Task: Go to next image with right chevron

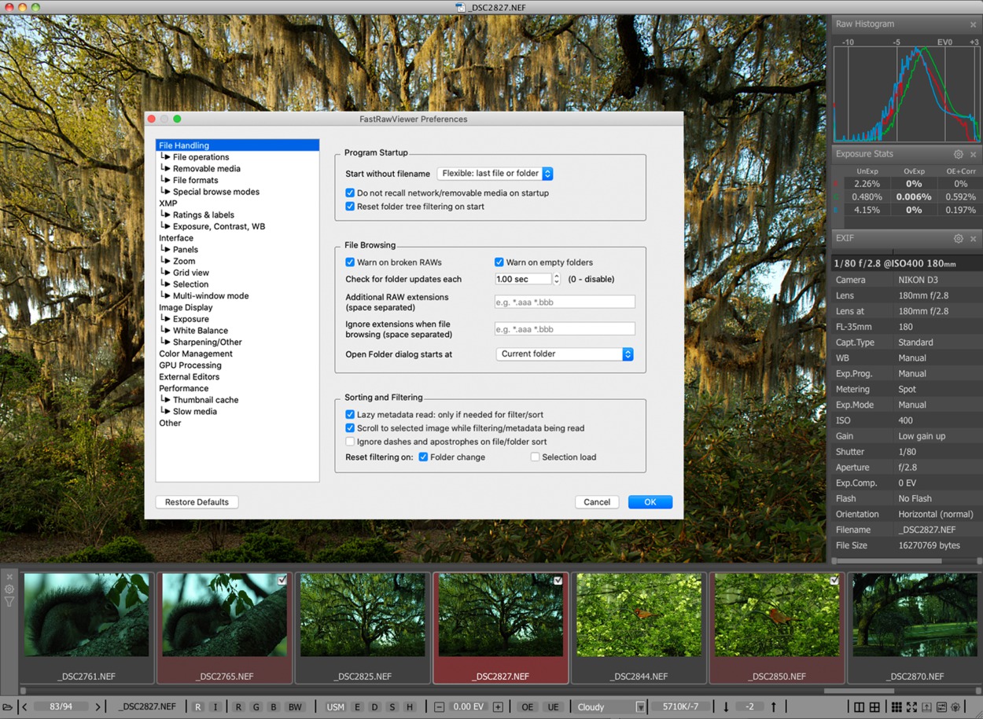Action: [98, 707]
